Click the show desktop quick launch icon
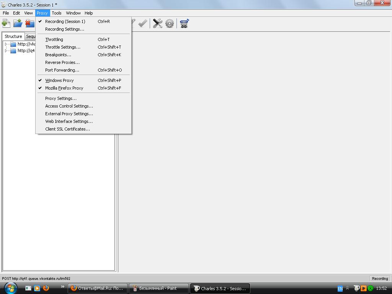 [x=28, y=288]
